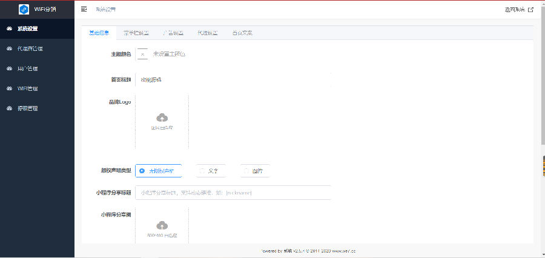Open 用户管理 in the sidebar
The image size is (545, 258).
pyautogui.click(x=37, y=68)
